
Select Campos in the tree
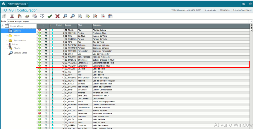point(17,31)
